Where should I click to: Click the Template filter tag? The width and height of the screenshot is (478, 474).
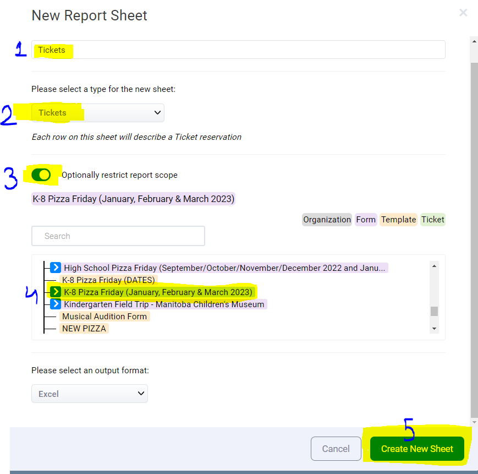click(x=398, y=220)
